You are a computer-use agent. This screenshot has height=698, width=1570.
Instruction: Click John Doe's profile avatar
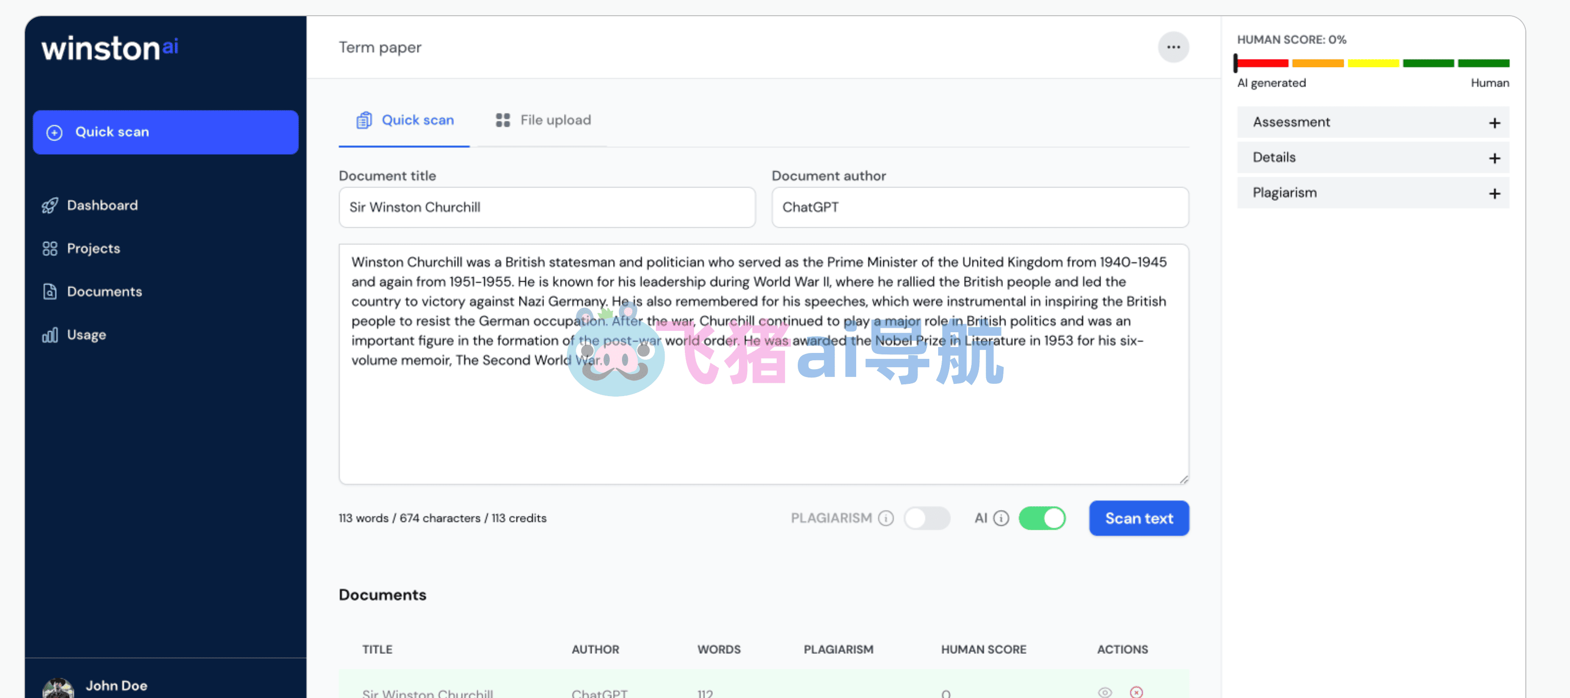point(58,688)
